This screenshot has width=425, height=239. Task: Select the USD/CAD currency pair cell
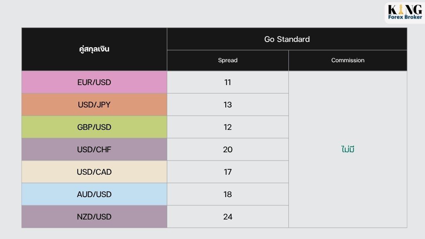94,172
